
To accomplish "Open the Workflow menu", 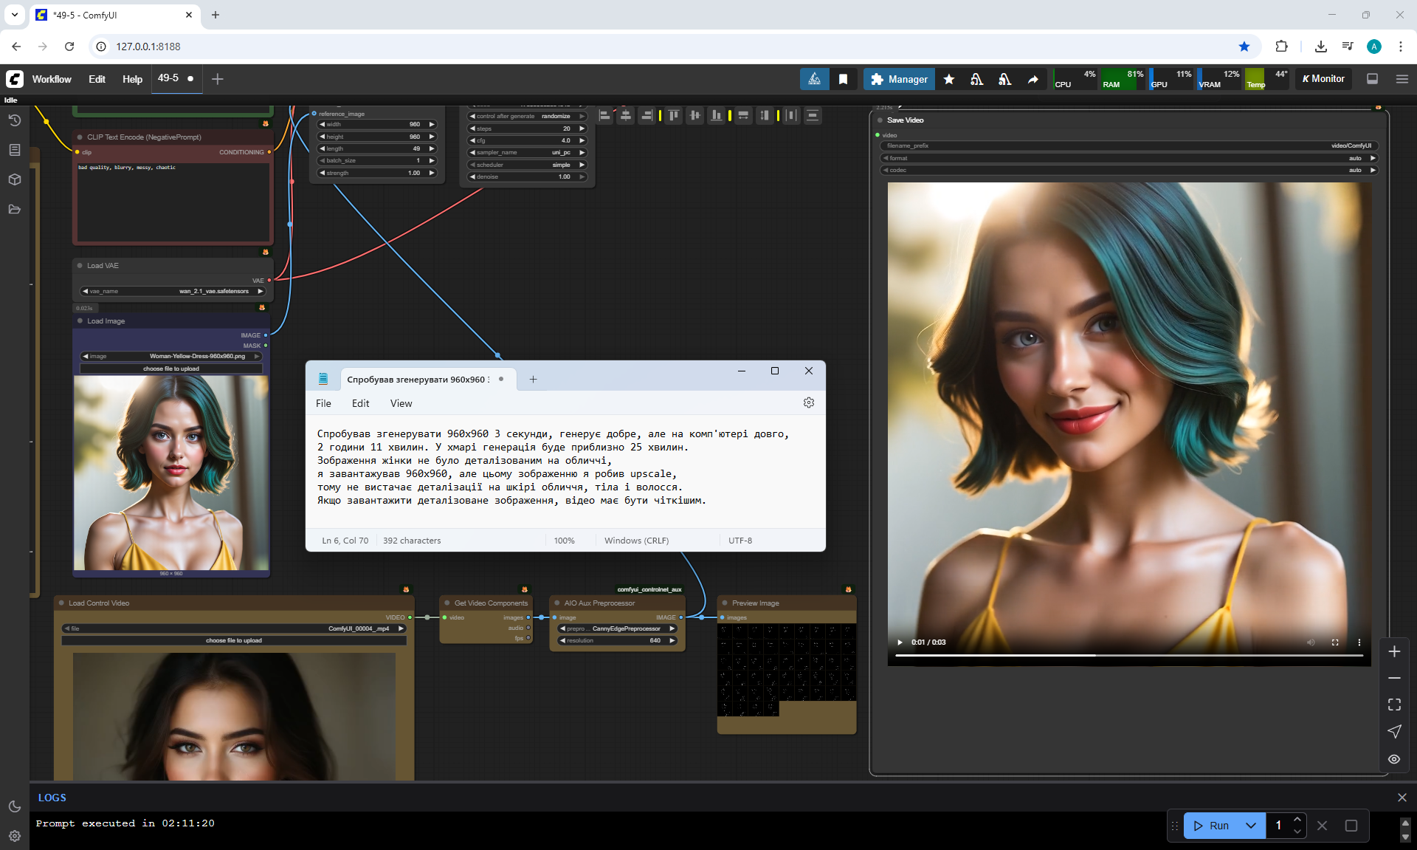I will (52, 79).
